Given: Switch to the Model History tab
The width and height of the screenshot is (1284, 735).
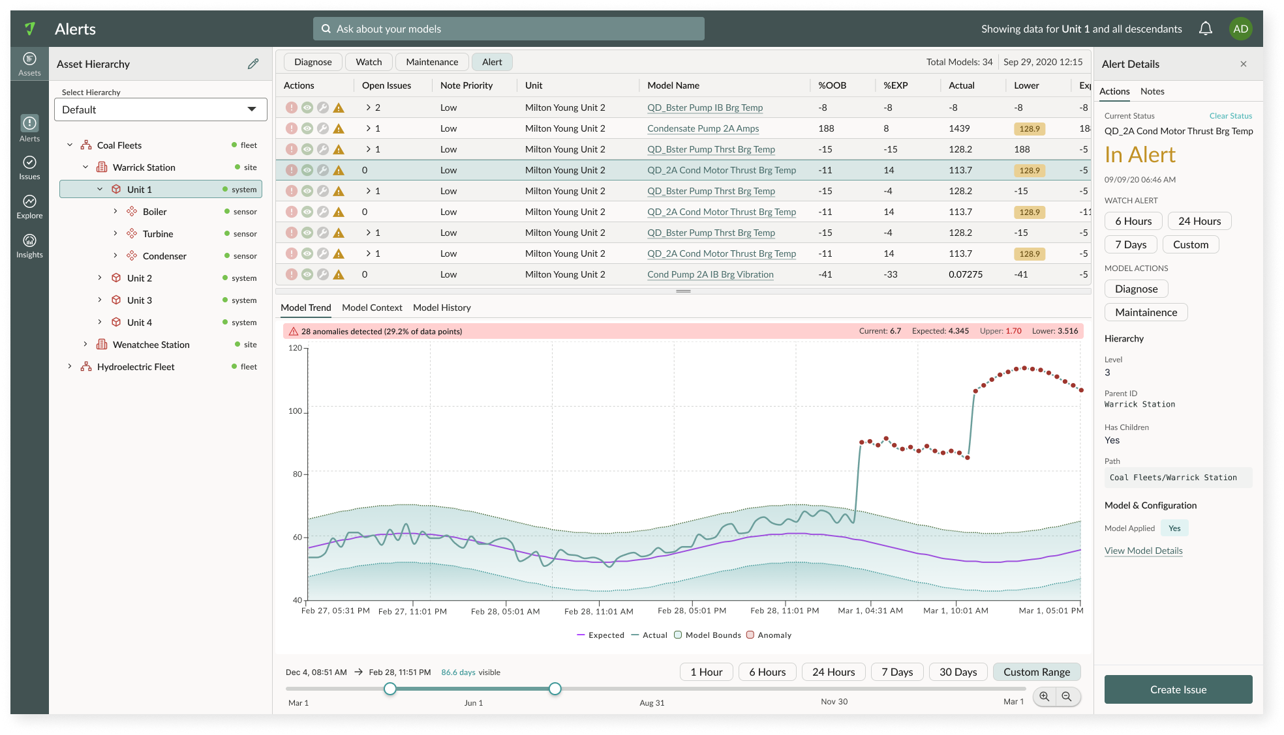Looking at the screenshot, I should [442, 308].
